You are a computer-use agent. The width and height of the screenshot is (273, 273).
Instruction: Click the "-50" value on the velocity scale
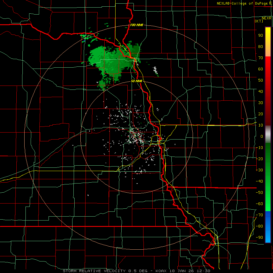tap(259, 193)
